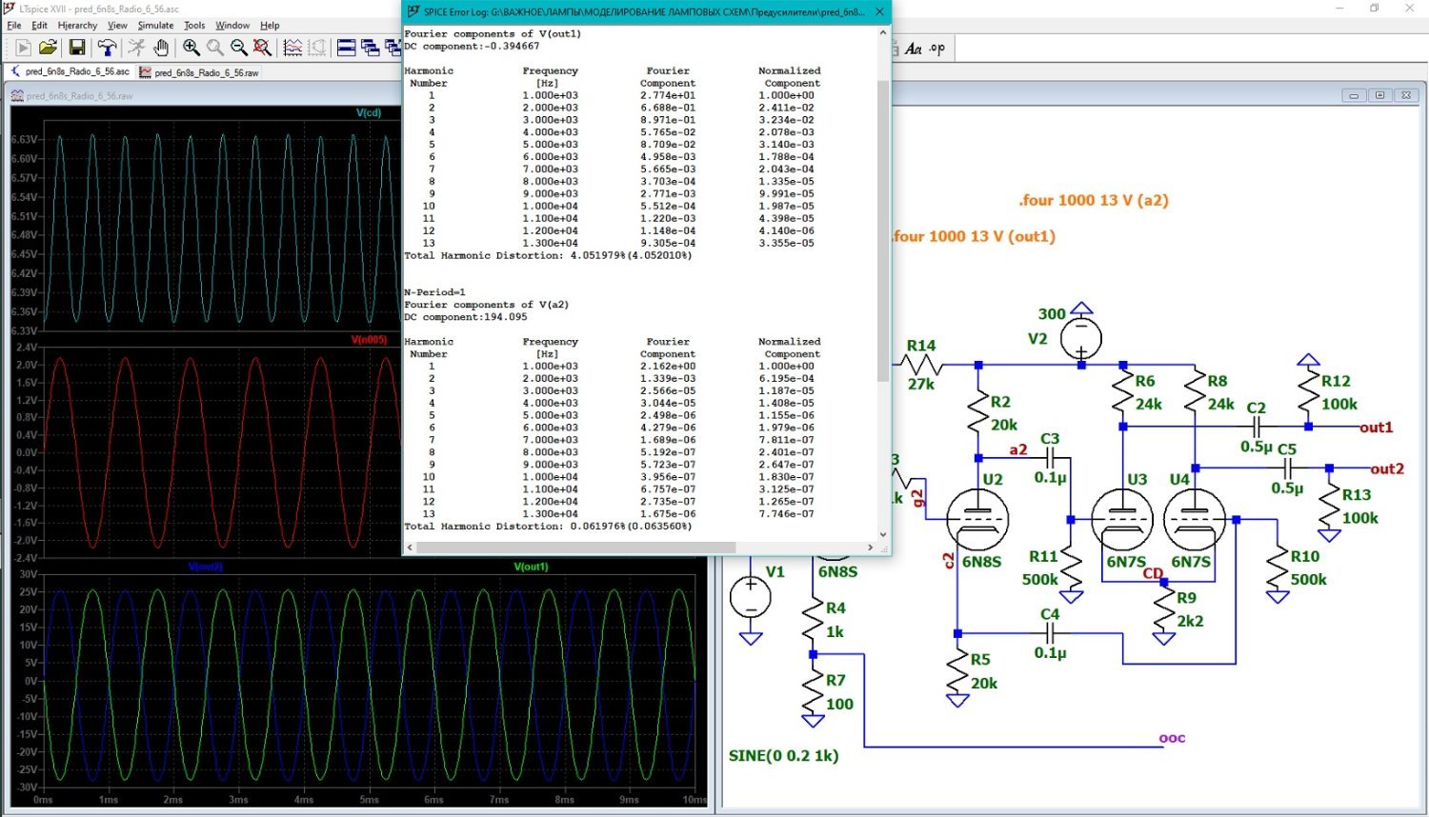Image resolution: width=1429 pixels, height=817 pixels.
Task: Select the Zoom In magnifier tool
Action: click(x=191, y=48)
